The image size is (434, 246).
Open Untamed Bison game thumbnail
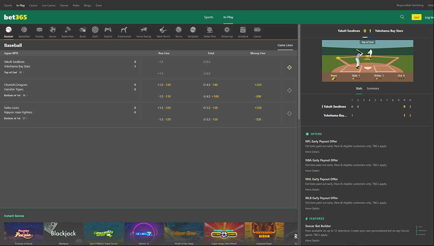point(264,233)
